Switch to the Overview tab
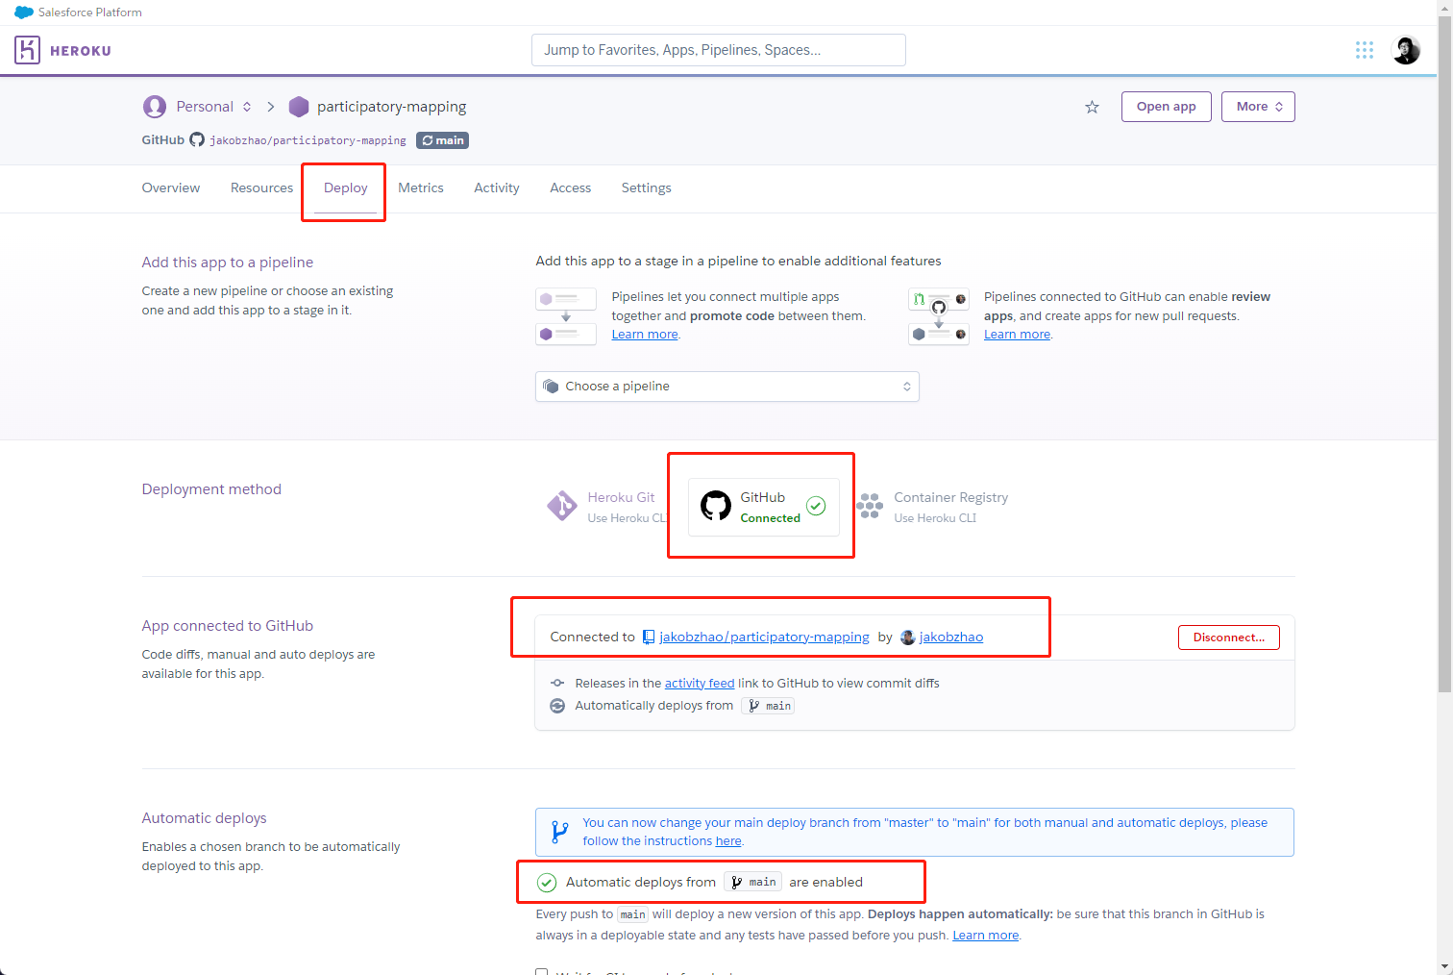The image size is (1453, 975). [171, 187]
